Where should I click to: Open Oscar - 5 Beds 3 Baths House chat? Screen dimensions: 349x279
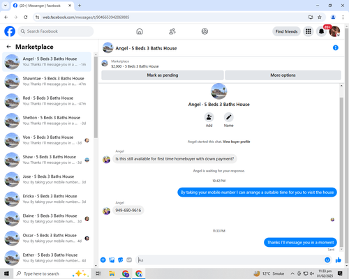pos(47,238)
